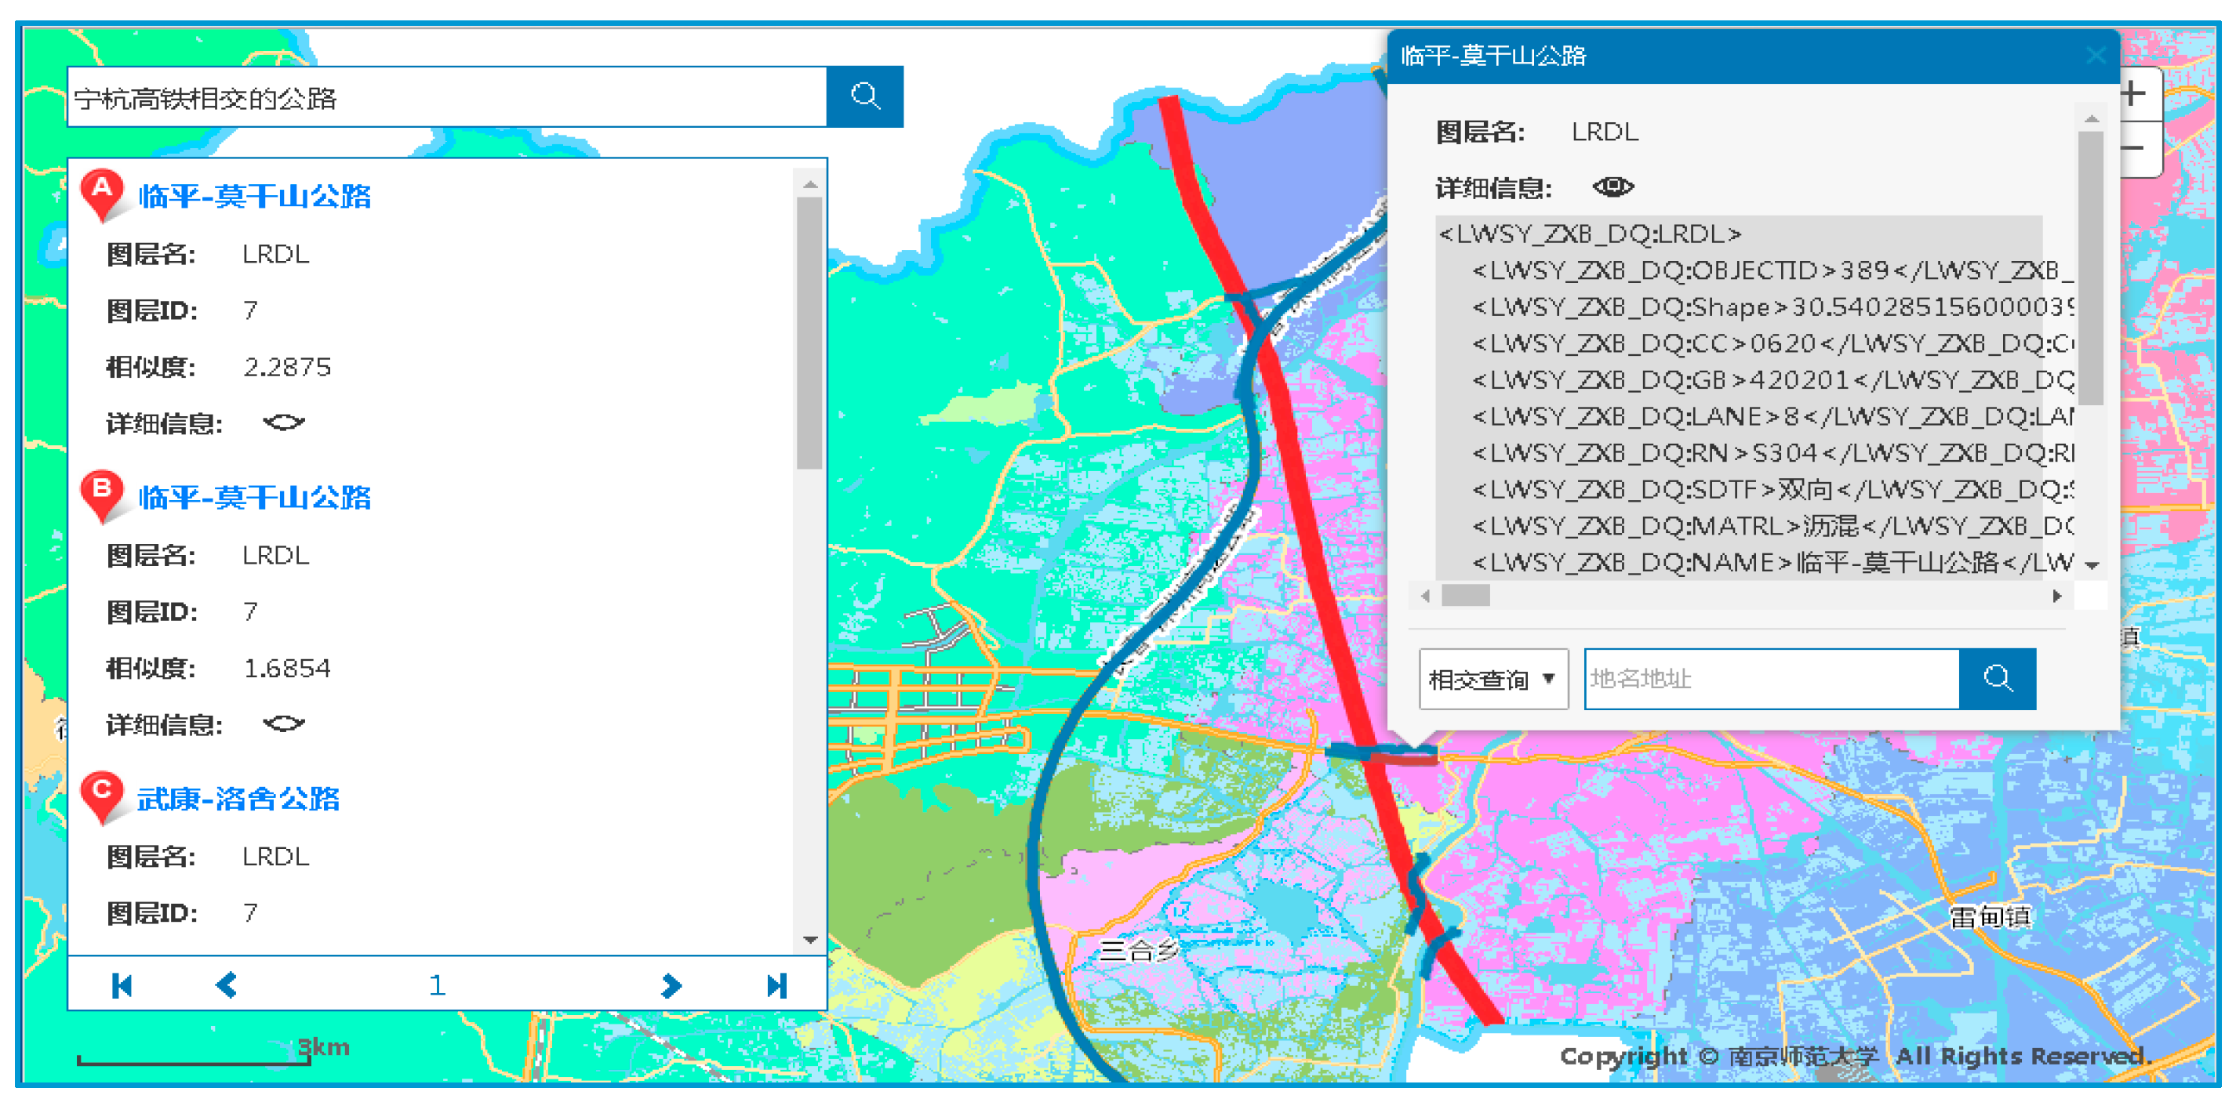Open result A link 临平-莫干山公路
Viewport: 2236px width, 1106px height.
[x=254, y=196]
